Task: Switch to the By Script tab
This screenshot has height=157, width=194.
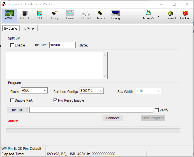Action: 29,28
